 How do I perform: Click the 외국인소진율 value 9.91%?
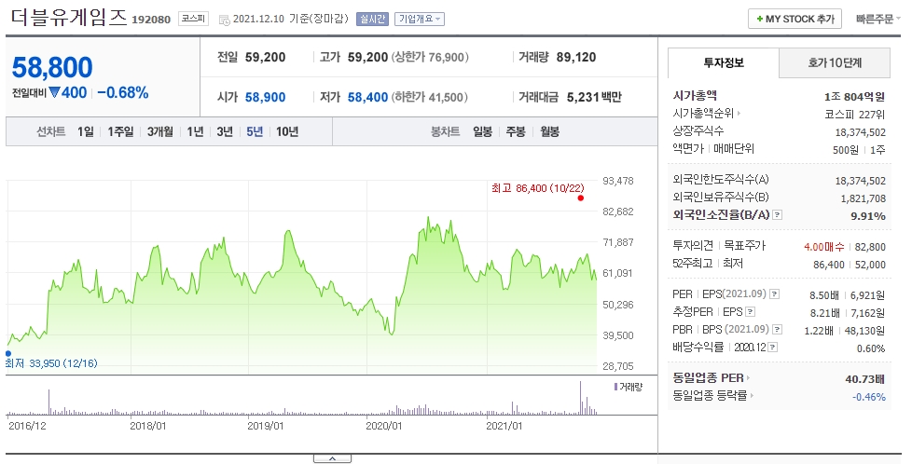pos(868,216)
